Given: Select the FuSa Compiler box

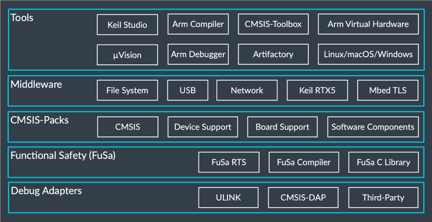Looking at the screenshot, I should pos(303,162).
